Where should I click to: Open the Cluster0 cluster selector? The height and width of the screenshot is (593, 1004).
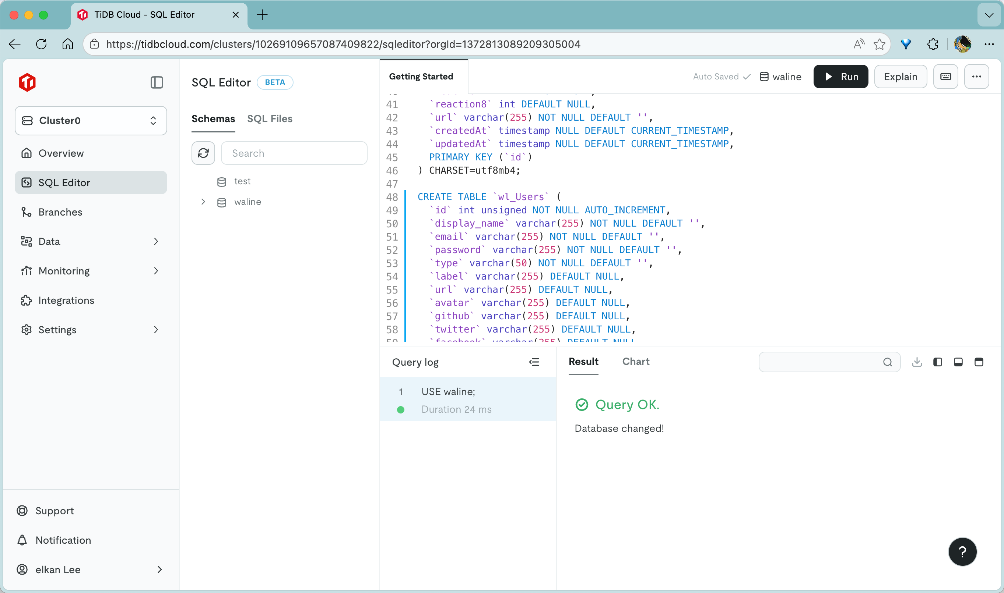click(x=91, y=121)
